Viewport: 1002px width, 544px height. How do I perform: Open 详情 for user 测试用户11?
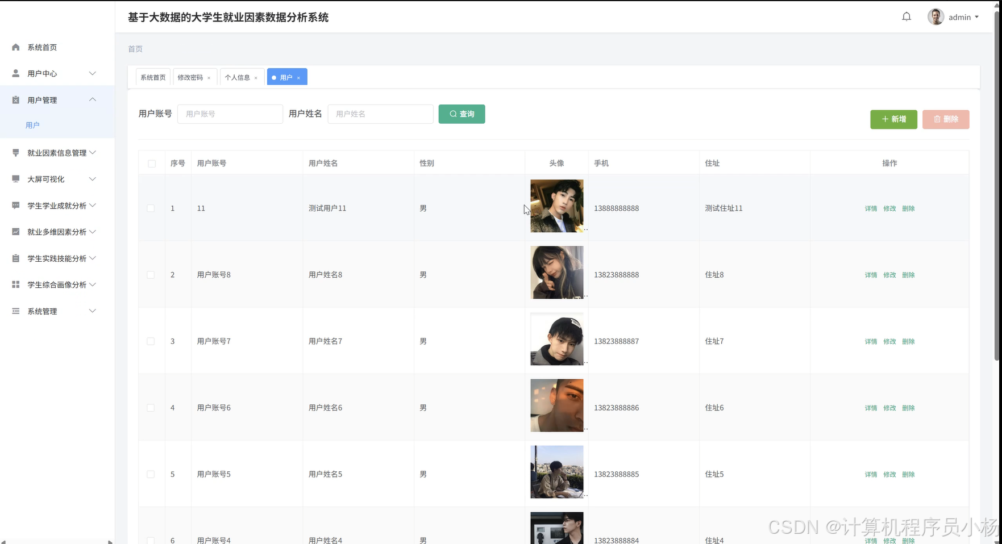[871, 208]
